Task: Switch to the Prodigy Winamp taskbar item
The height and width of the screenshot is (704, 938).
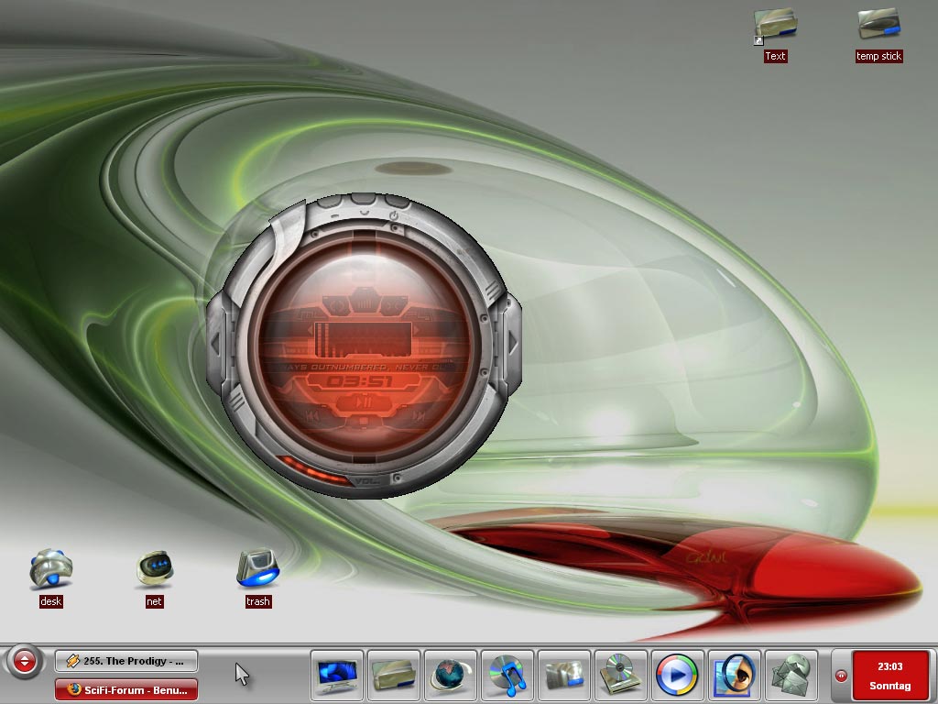Action: (126, 660)
